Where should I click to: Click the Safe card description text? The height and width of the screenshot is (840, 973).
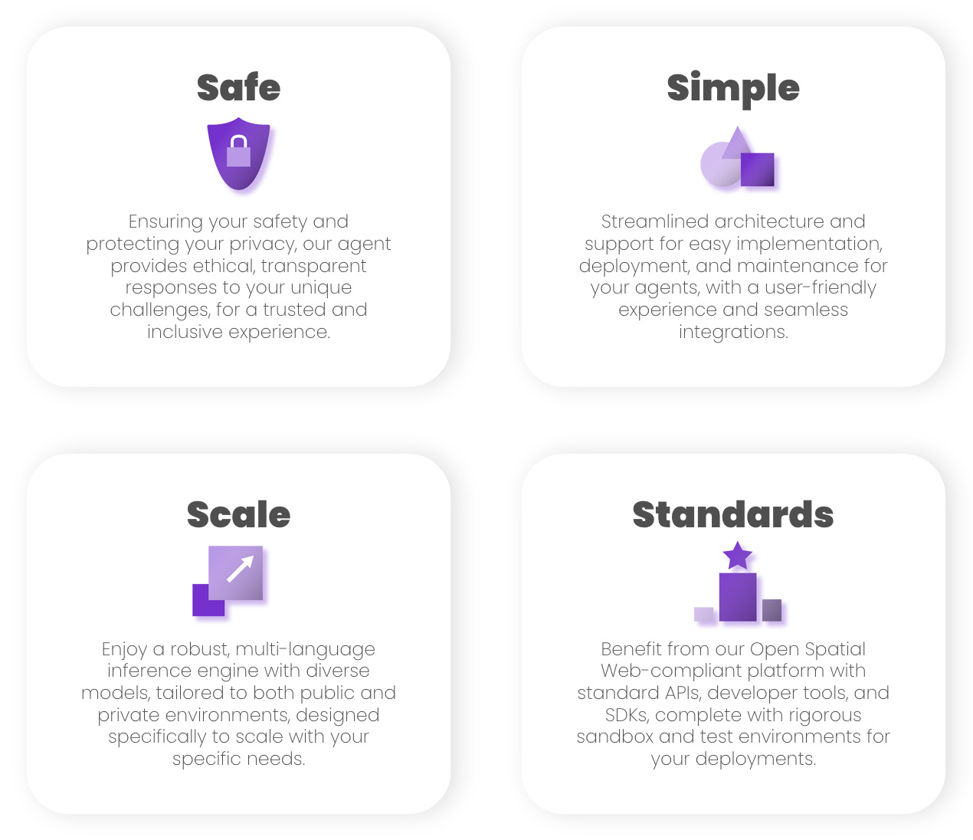(x=238, y=277)
